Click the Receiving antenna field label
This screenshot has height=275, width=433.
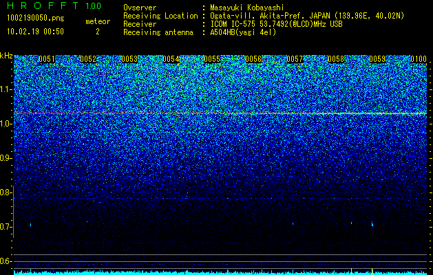(158, 32)
